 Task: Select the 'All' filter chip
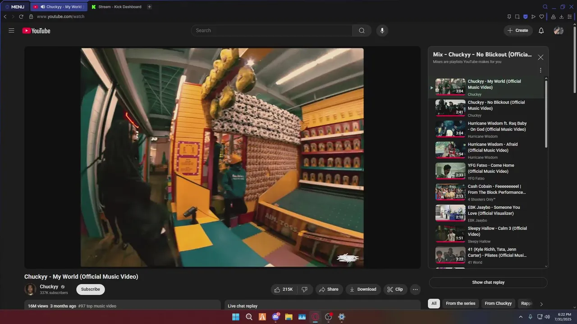pyautogui.click(x=434, y=303)
